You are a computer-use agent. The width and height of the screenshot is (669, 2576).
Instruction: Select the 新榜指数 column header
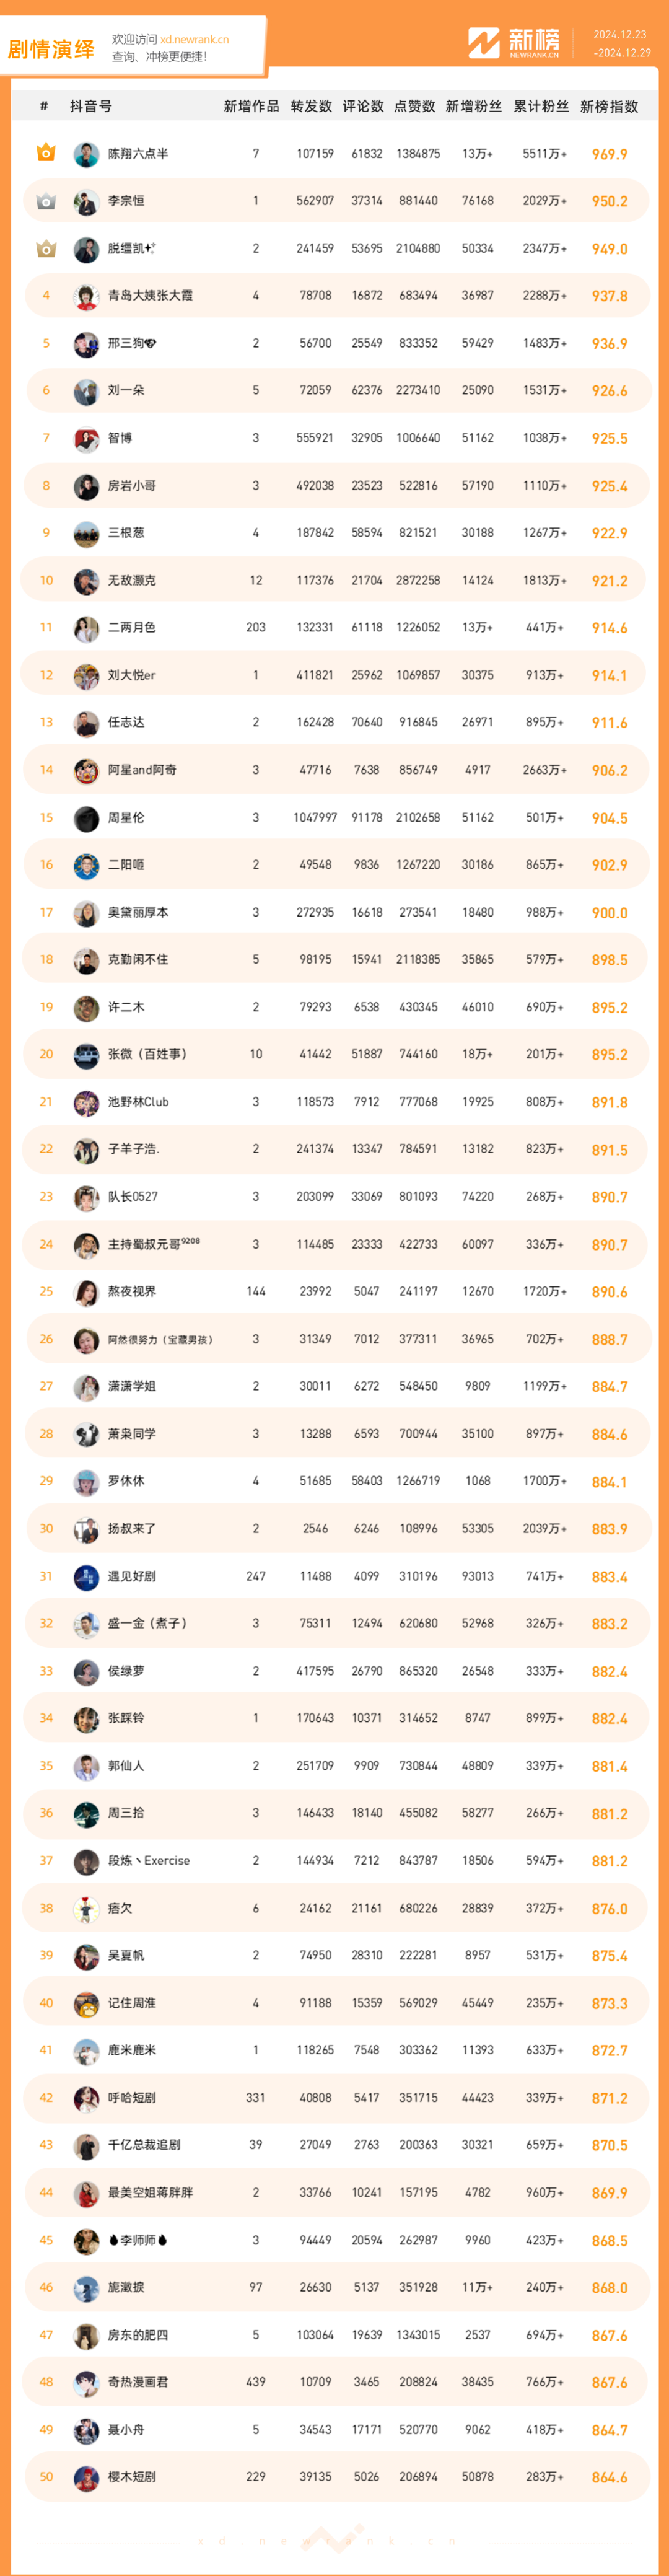point(609,106)
